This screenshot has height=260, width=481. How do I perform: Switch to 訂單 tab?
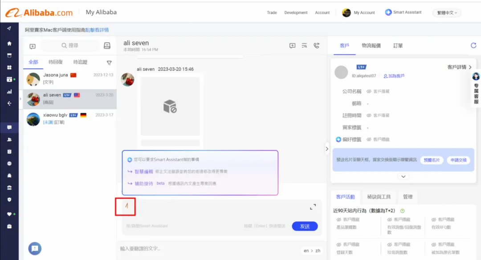(x=398, y=46)
